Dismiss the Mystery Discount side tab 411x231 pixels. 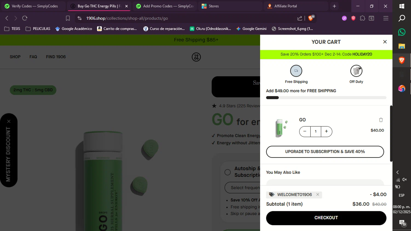pos(9,121)
